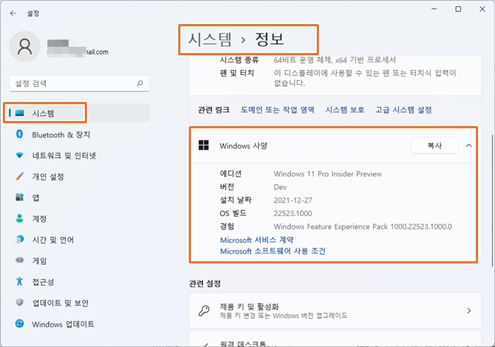
Task: Open Windows 업데이트 sync icon
Action: [20, 324]
